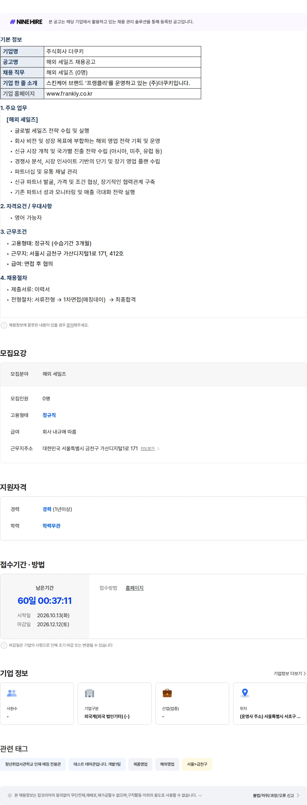Click the 60일 remaining time countdown
The width and height of the screenshot is (307, 805).
point(45,601)
